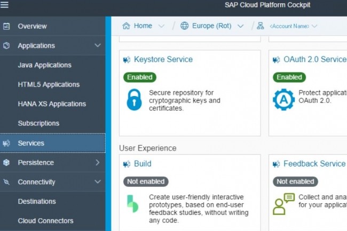Click the green Build logo icon

coord(132,204)
